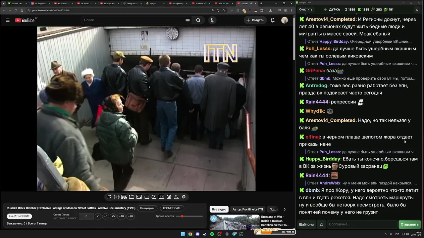424x238 pixels.
Task: Open Merged Chat settings gear
Action: (417, 10)
